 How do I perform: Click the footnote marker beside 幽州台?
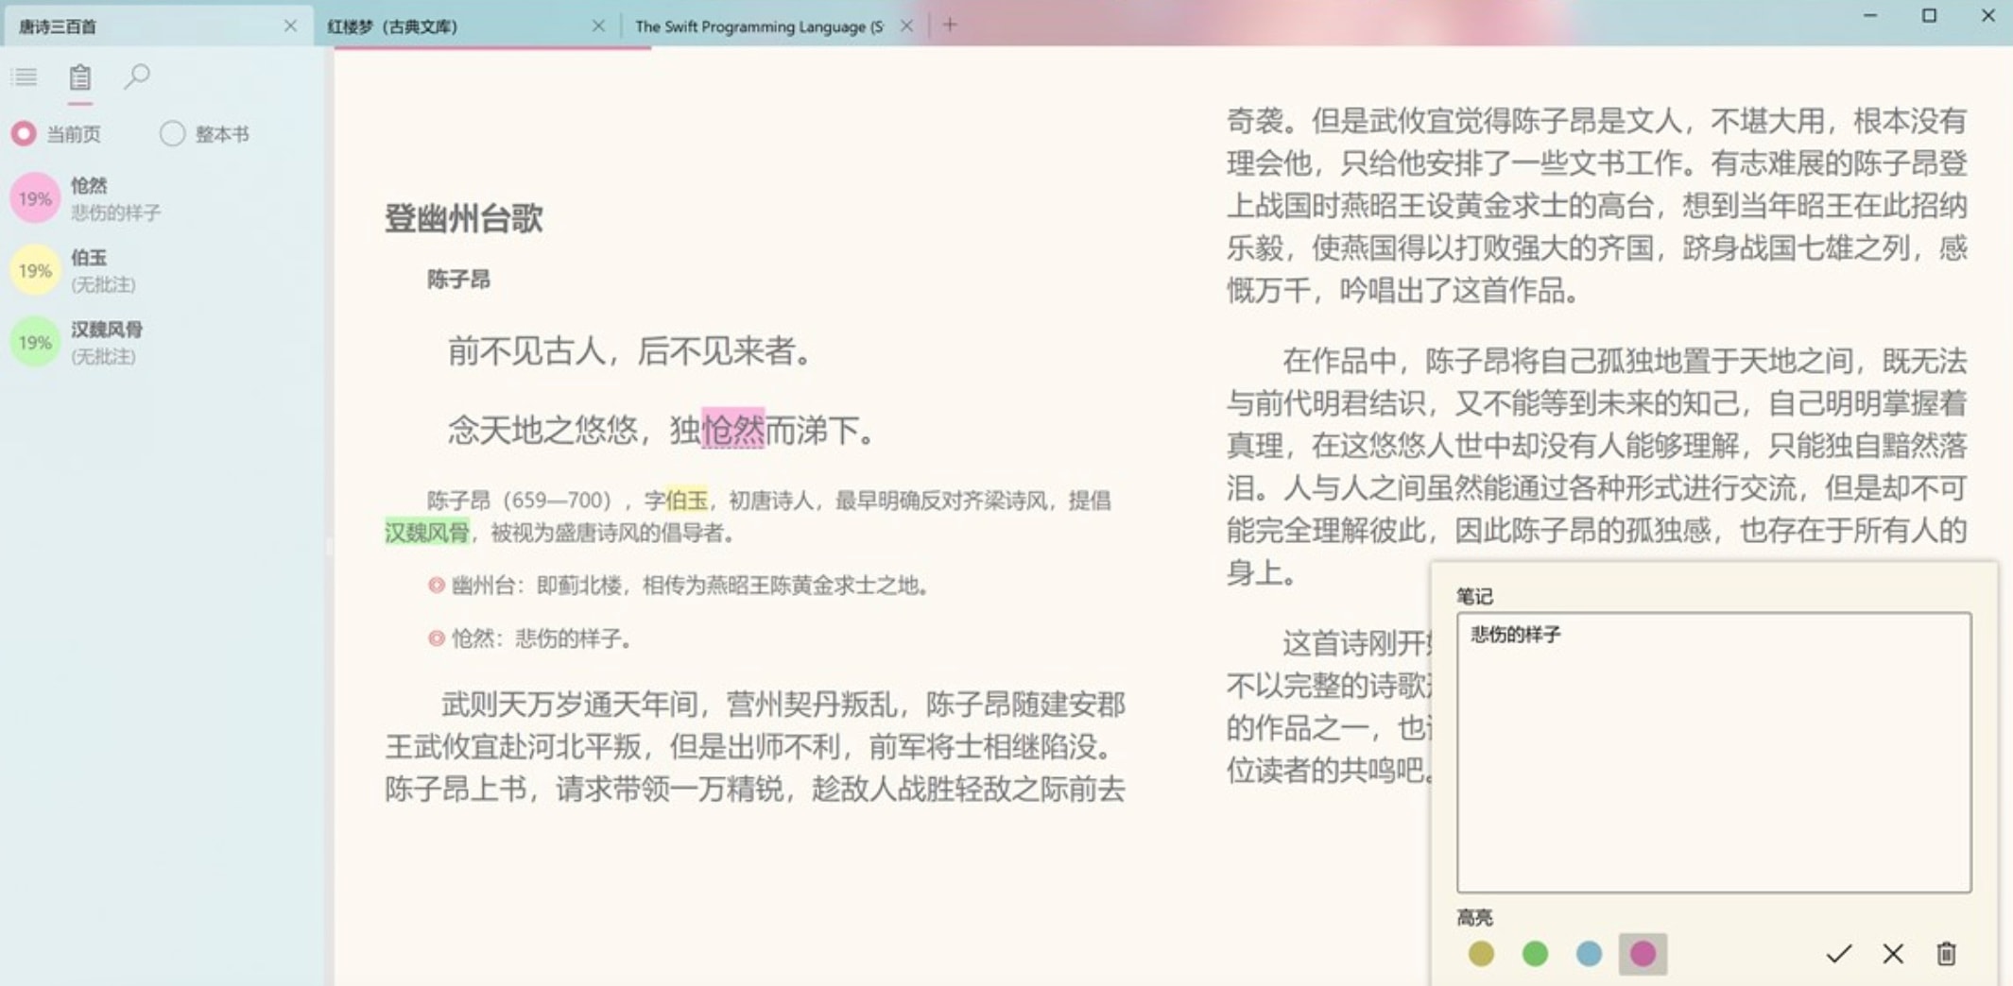click(438, 586)
